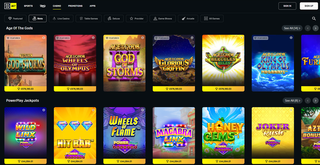The width and height of the screenshot is (320, 165).
Task: Open info icon on Macabra Linx card
Action: 192,110
